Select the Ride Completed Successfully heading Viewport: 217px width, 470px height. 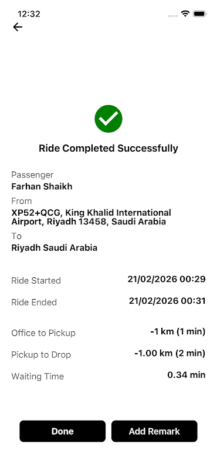coord(108,148)
